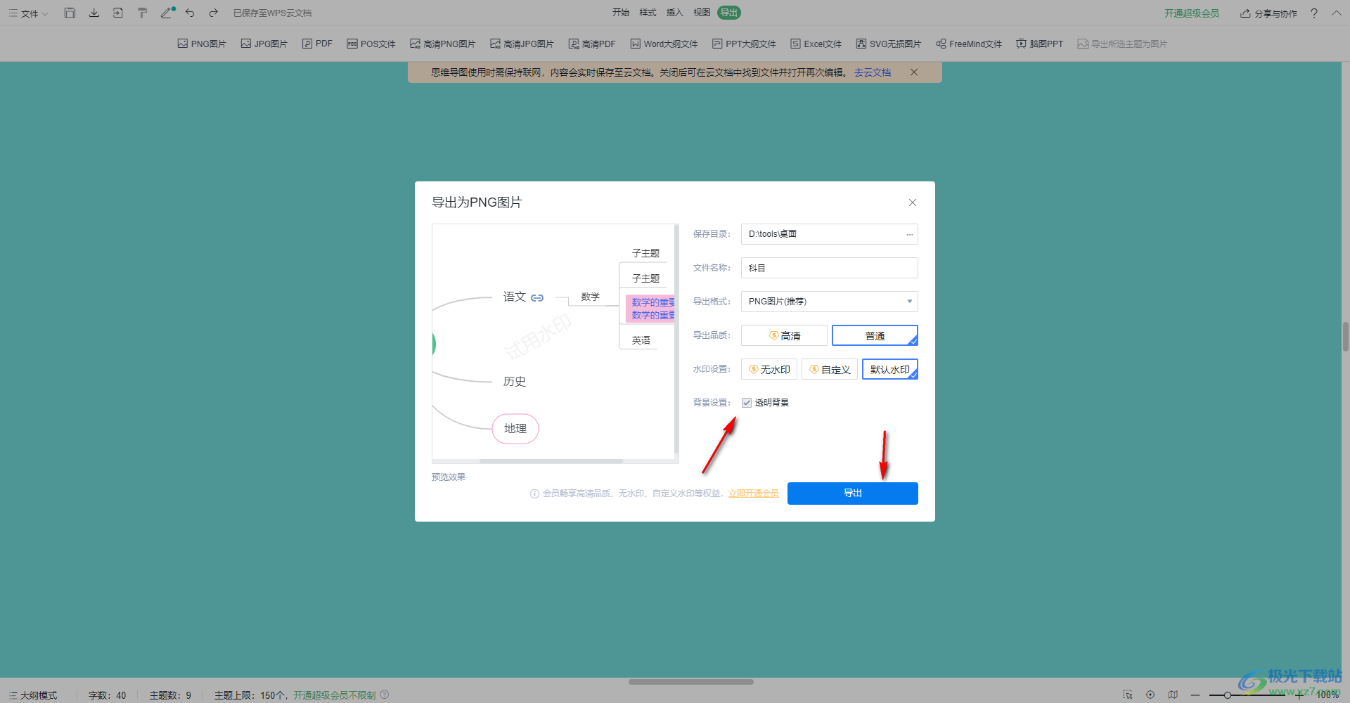
Task: Click the help question mark icon
Action: (1313, 13)
